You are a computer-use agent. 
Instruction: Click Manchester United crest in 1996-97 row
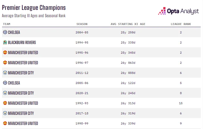tap(5, 63)
